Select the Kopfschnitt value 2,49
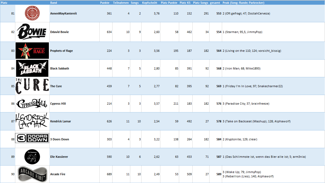 pyautogui.click(x=157, y=174)
